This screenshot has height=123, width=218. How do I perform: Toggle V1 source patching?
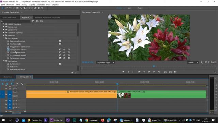coord(2,94)
